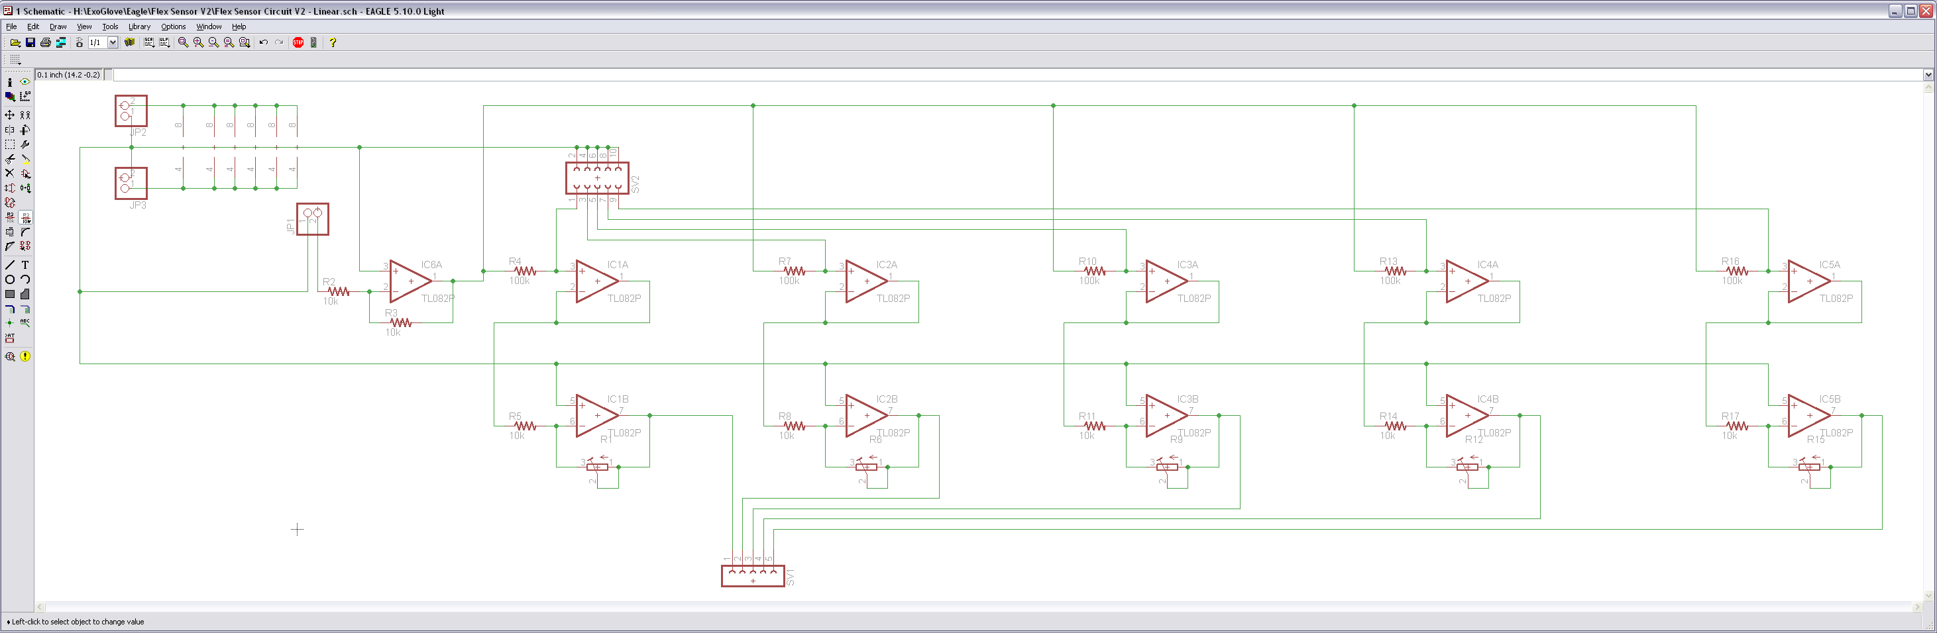Select the Net drawing tool
The width and height of the screenshot is (1937, 633).
(25, 309)
